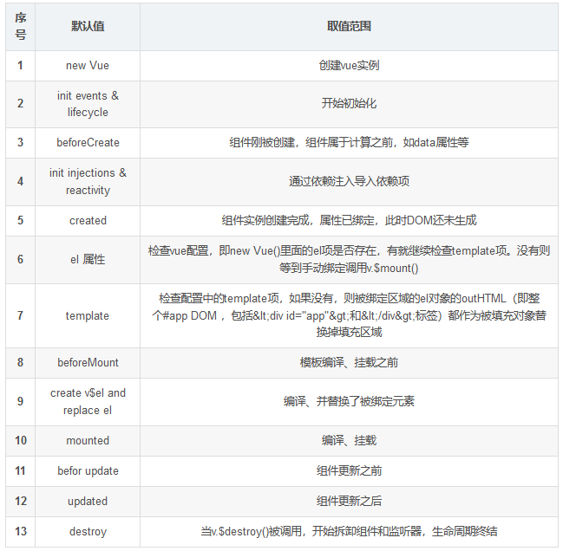Click the 编译、并替换了被绑定元素 cell

point(349,402)
